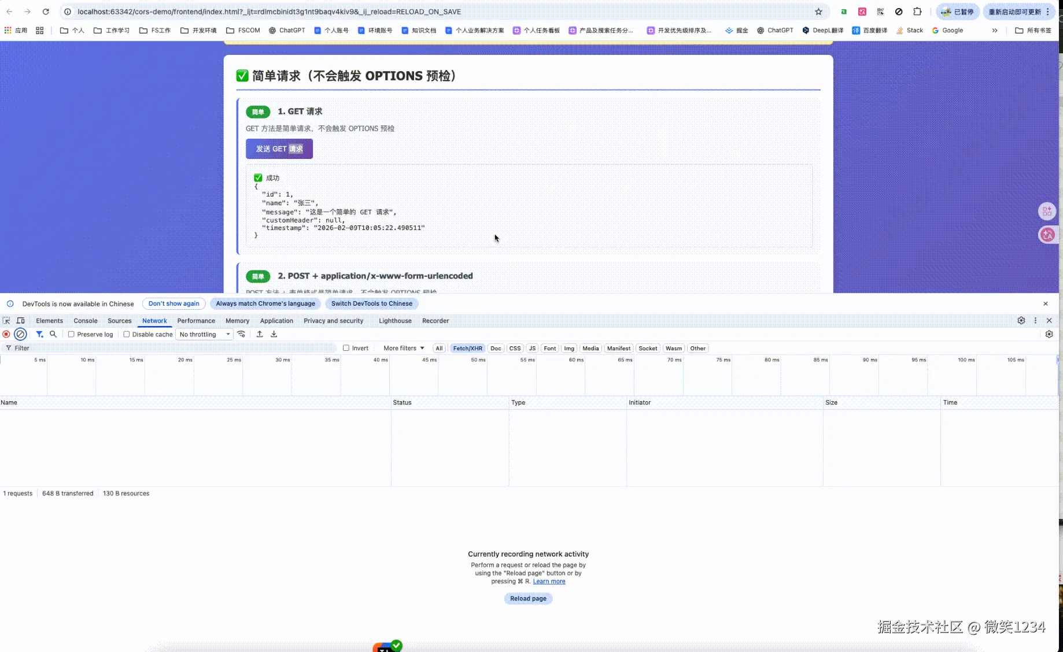Image resolution: width=1063 pixels, height=652 pixels.
Task: Toggle the Invert filter checkbox
Action: 345,348
